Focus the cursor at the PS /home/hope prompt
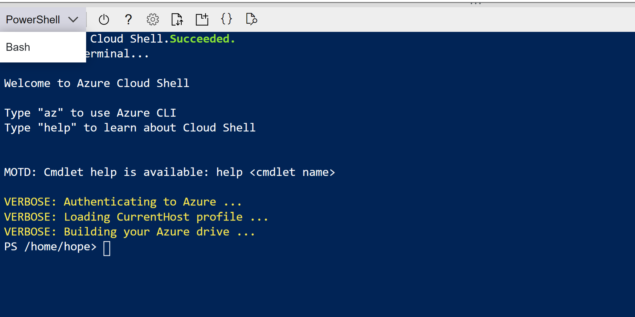The height and width of the screenshot is (317, 635). 107,248
